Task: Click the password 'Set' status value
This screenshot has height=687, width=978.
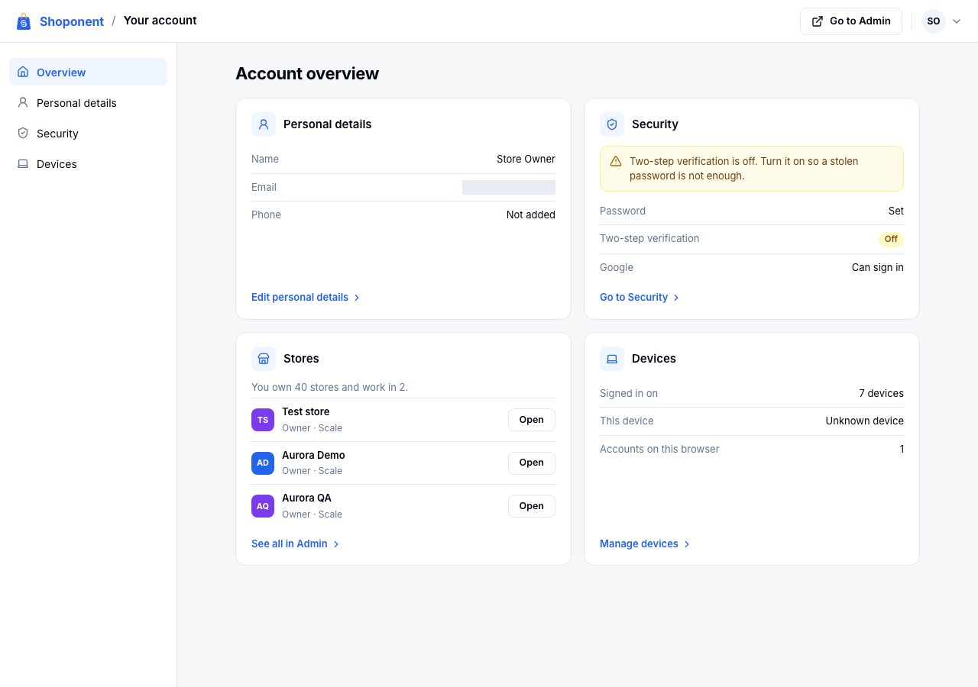Action: [x=896, y=211]
